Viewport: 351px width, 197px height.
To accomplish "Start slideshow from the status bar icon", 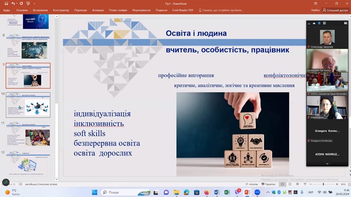I will 305,184.
